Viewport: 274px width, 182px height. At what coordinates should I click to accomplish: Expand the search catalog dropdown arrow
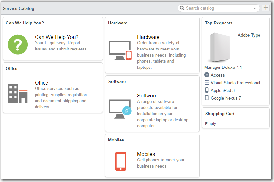click(255, 8)
